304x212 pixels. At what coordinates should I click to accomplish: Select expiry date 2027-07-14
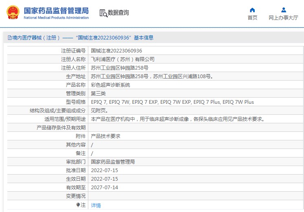[105, 188]
